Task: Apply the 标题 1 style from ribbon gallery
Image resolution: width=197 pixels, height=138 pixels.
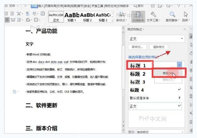Action: [x=72, y=17]
